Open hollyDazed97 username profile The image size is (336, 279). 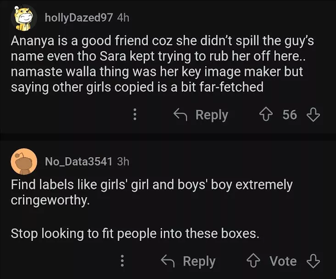coord(78,17)
